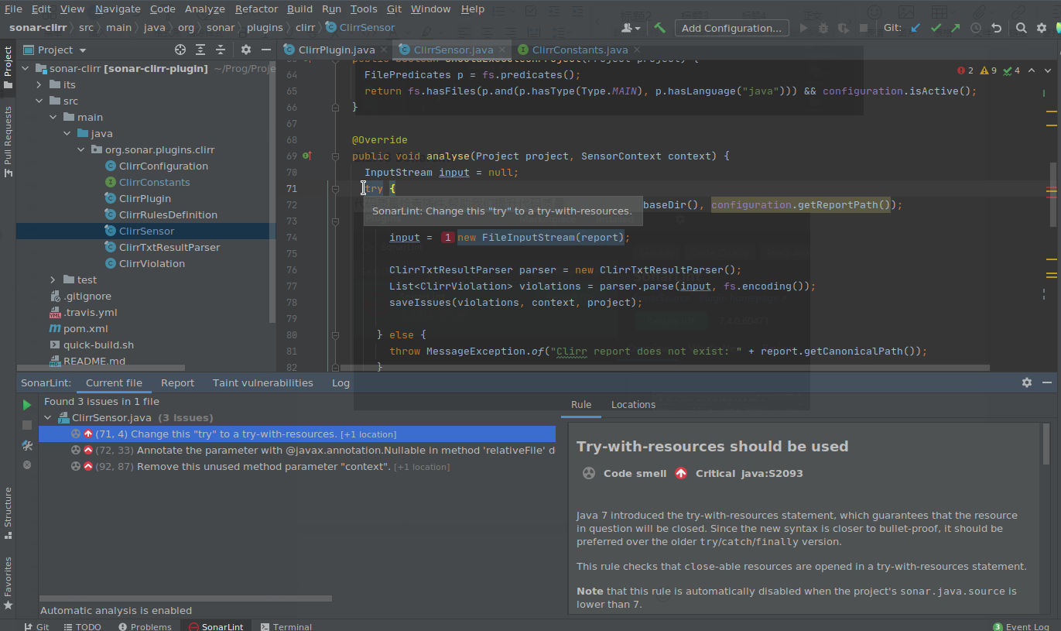This screenshot has width=1061, height=631.
Task: Open IDE settings gear in main toolbar
Action: tap(1041, 28)
